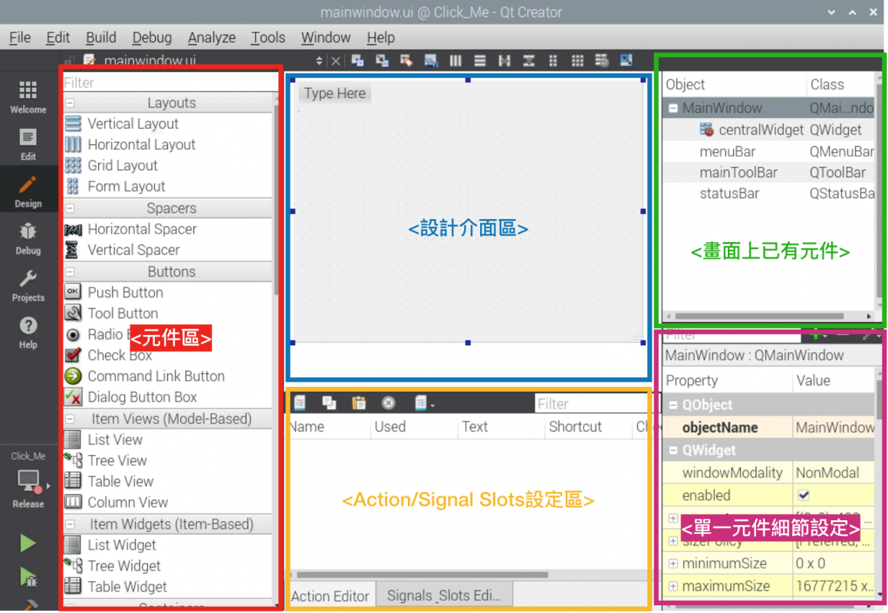Click the Delete Action icon in Action Editor
The height and width of the screenshot is (613, 888).
coord(388,402)
